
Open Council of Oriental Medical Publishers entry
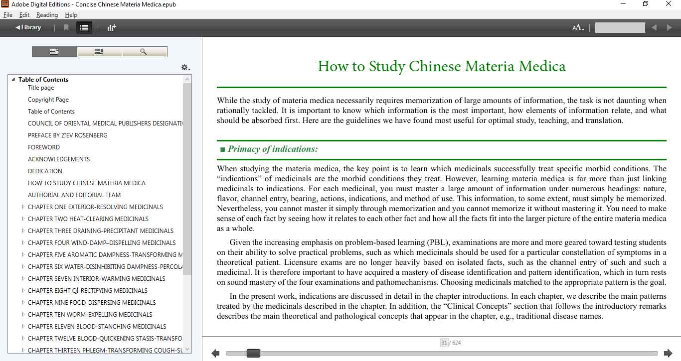tap(105, 123)
